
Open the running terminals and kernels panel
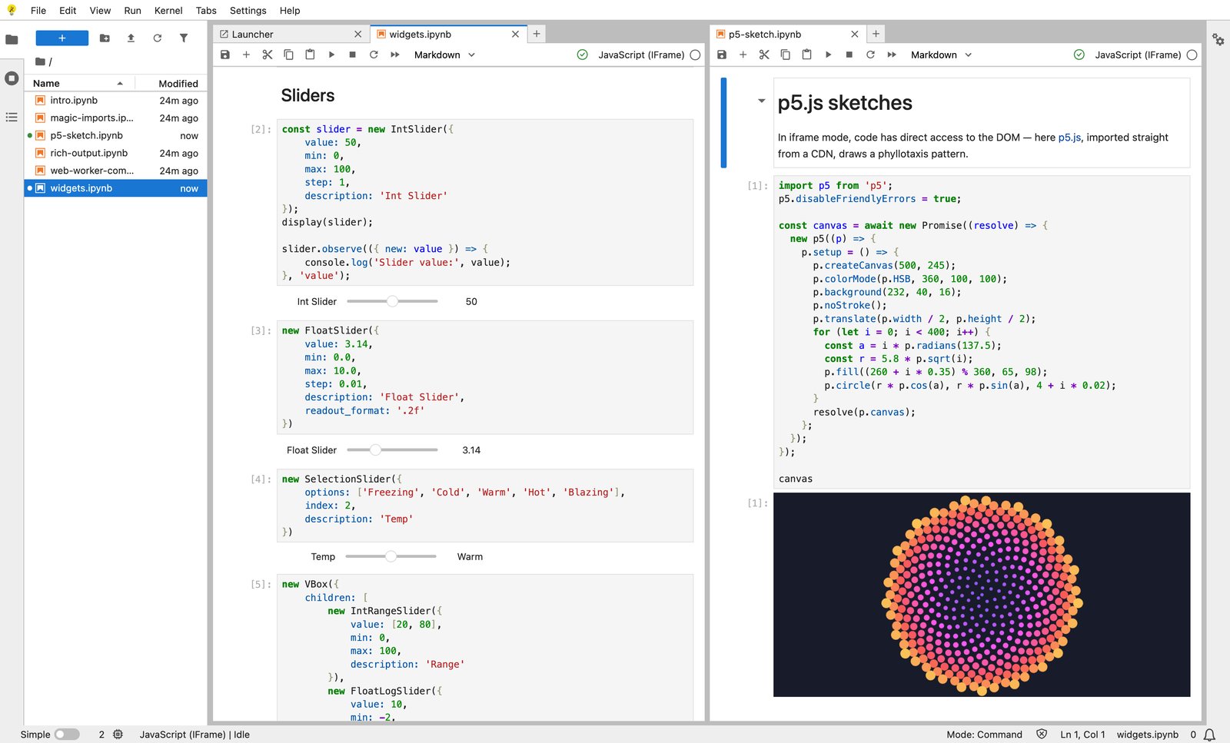[x=12, y=78]
